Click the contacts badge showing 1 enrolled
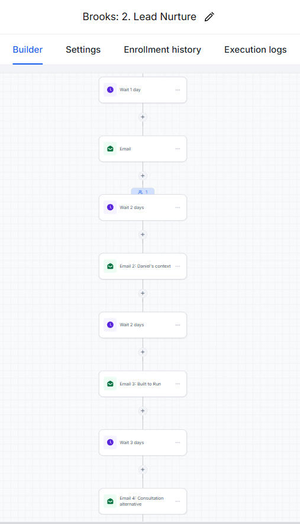This screenshot has width=300, height=524. 143,192
